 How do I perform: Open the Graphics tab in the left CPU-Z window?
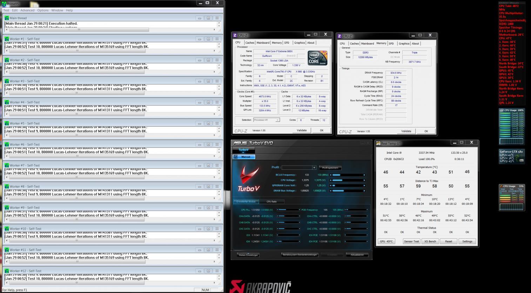[300, 43]
